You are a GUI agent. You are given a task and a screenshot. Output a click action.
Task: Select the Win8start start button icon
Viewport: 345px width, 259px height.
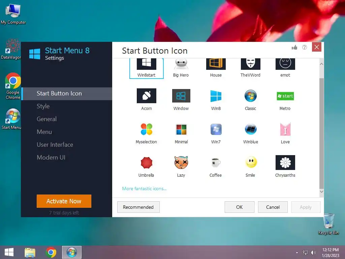pyautogui.click(x=146, y=68)
